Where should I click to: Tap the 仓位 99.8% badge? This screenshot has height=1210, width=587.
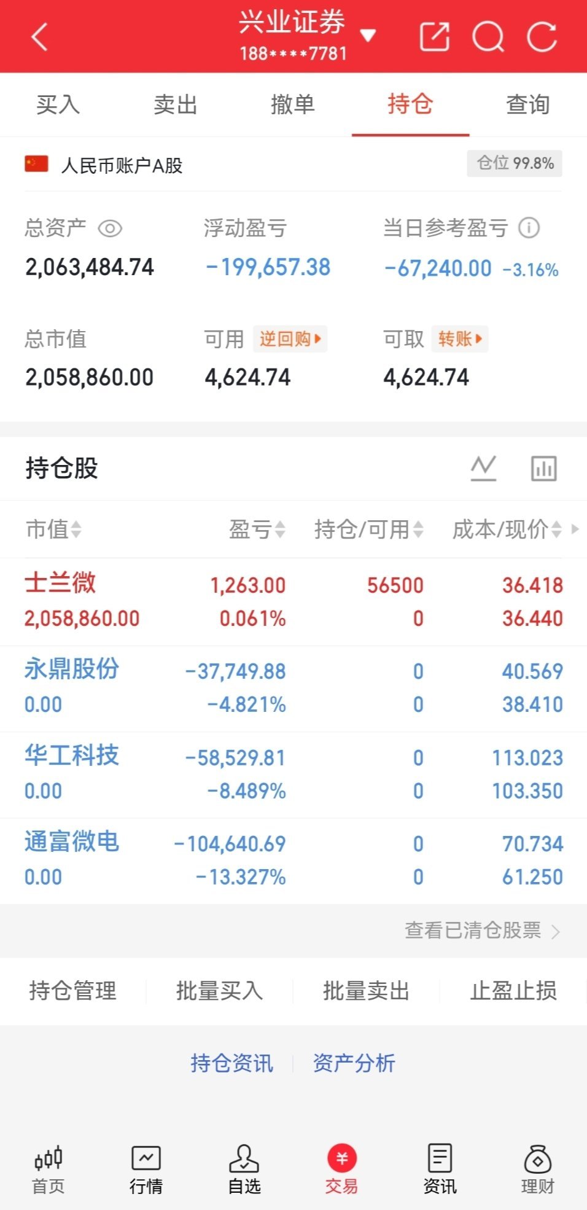(515, 163)
